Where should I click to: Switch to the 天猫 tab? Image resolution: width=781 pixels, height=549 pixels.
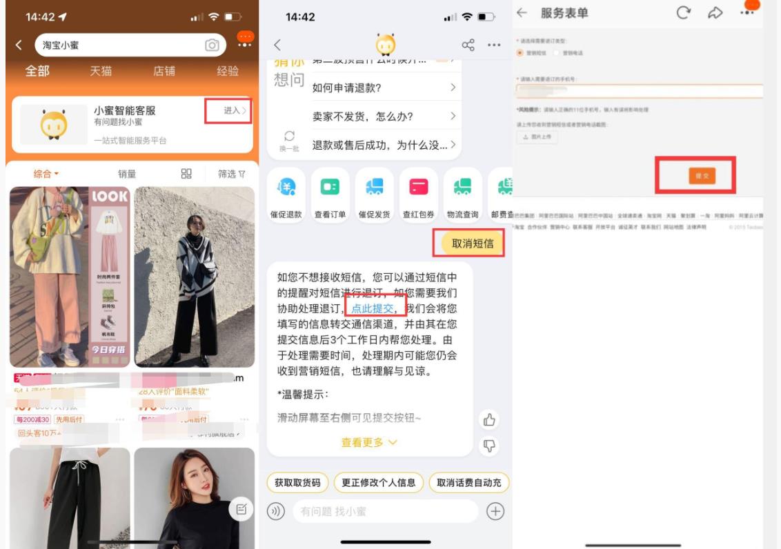click(x=101, y=71)
